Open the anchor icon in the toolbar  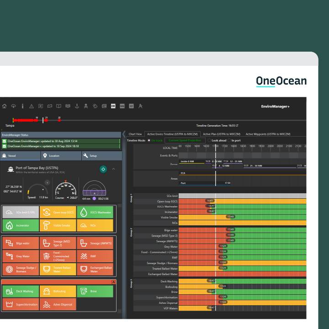(77, 106)
